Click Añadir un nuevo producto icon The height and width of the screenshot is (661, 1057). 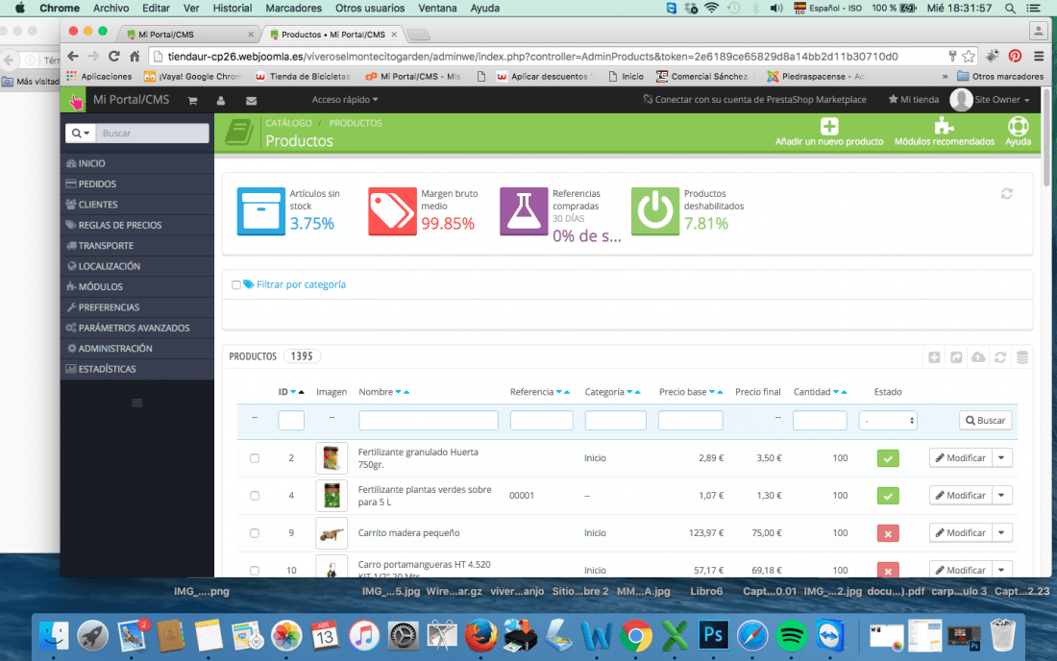[829, 126]
